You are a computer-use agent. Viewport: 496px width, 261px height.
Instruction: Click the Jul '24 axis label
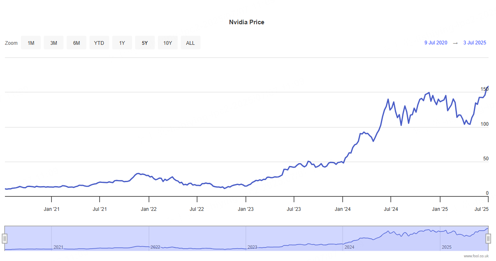(x=391, y=209)
